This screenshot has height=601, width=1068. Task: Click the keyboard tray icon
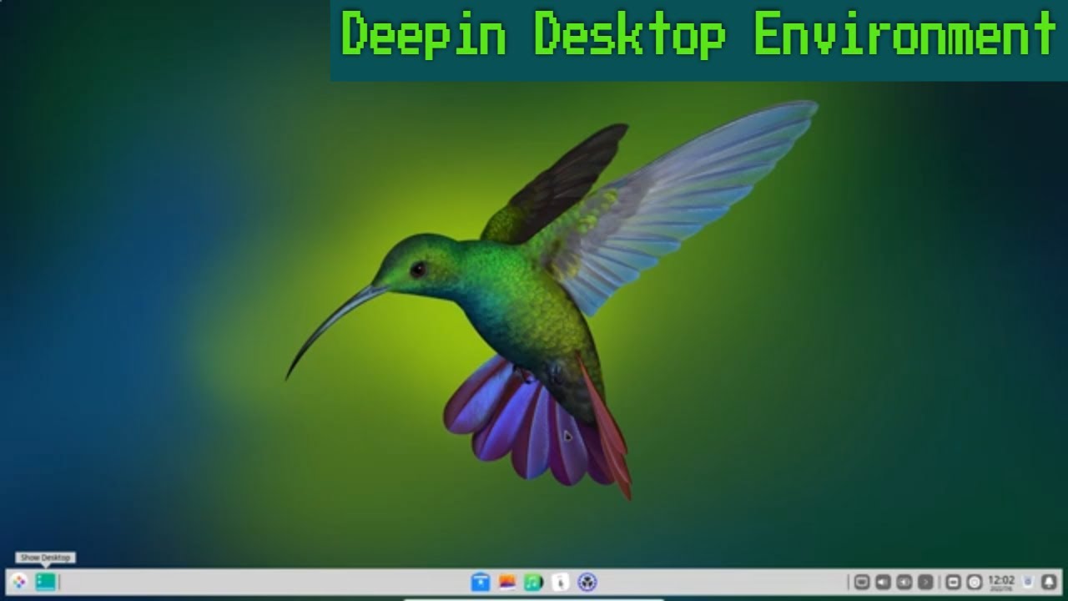(862, 582)
